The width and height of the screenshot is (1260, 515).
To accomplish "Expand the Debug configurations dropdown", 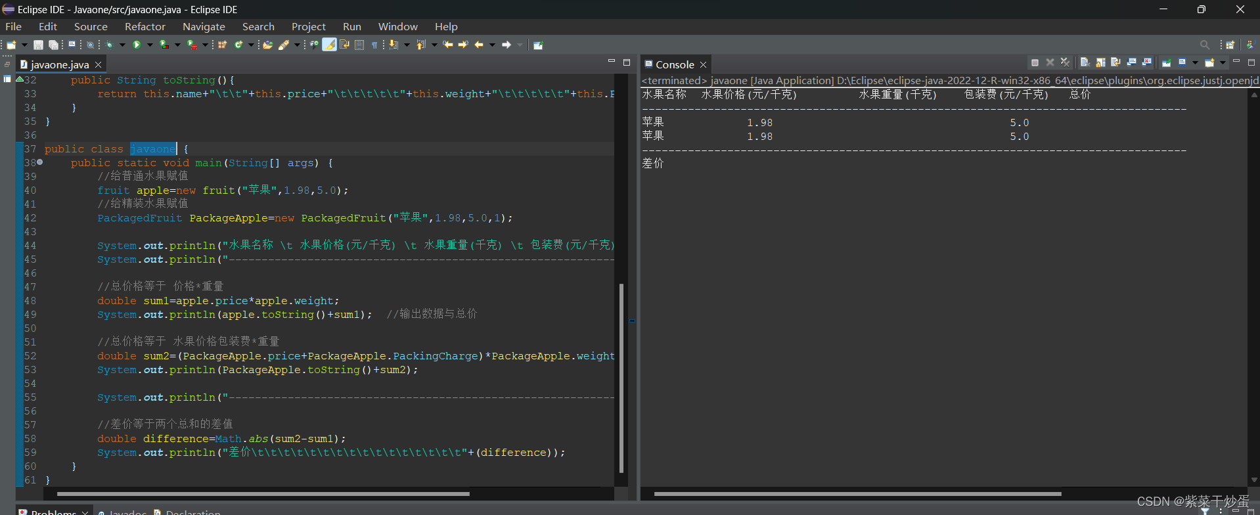I will point(122,45).
